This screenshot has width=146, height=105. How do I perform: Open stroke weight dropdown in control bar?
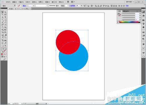34,6
